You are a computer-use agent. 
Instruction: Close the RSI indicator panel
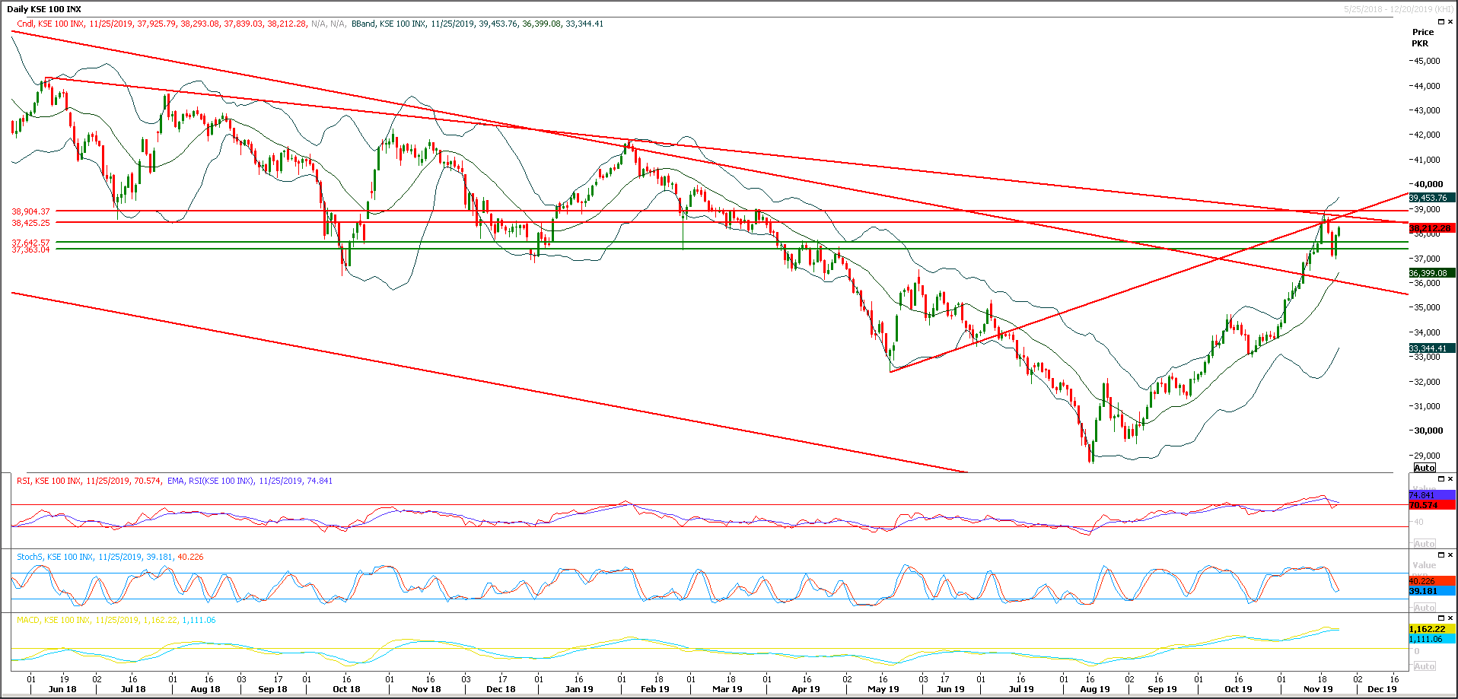(x=1450, y=479)
